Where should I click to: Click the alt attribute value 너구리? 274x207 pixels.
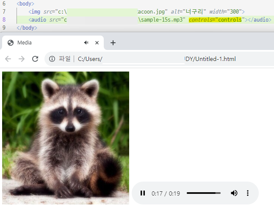(x=194, y=12)
